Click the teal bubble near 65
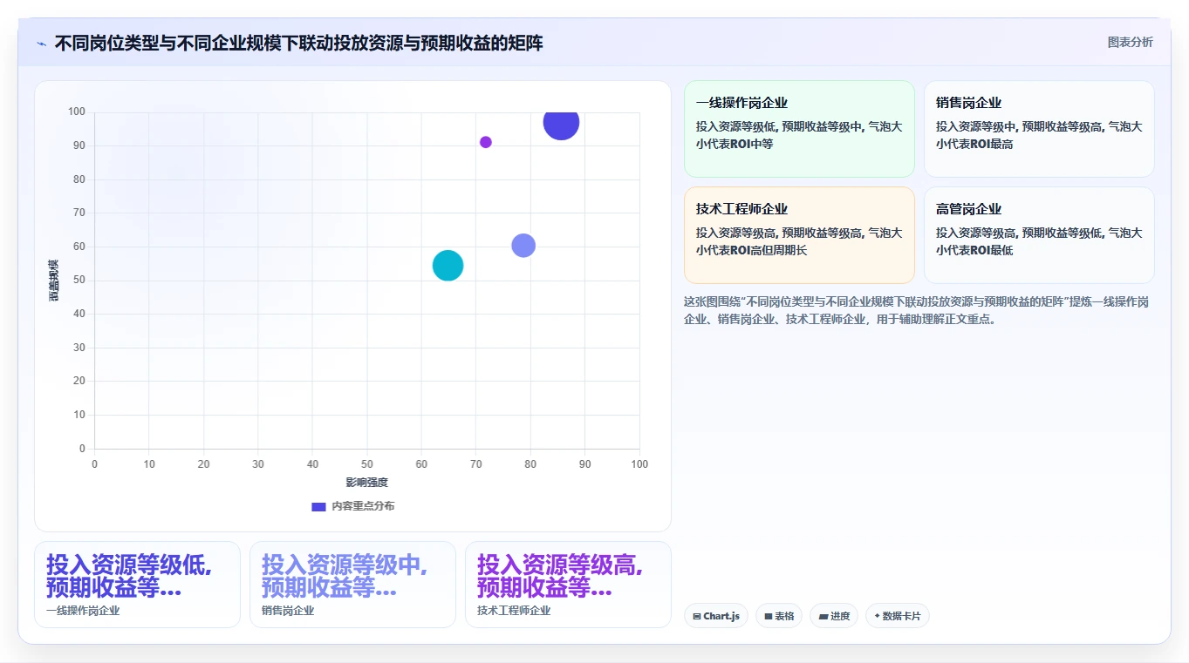The width and height of the screenshot is (1189, 663). coord(448,266)
